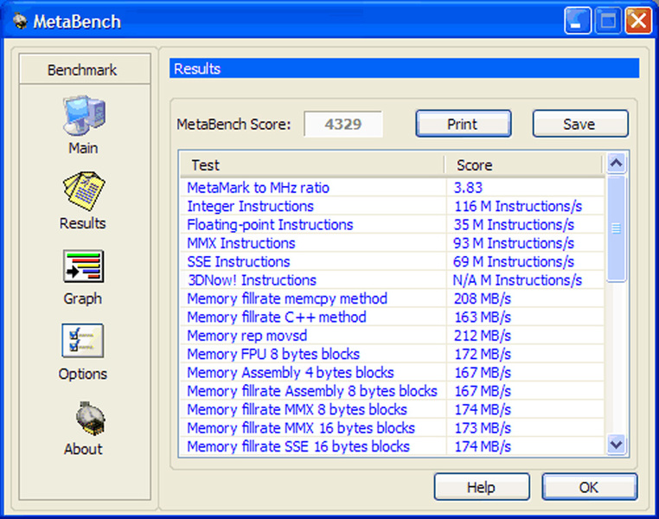Image resolution: width=659 pixels, height=519 pixels.
Task: Select the SSE Instructions row
Action: [x=393, y=261]
